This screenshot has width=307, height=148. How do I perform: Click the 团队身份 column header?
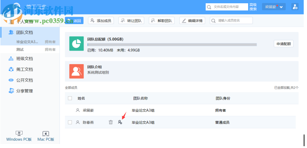[x=223, y=98]
